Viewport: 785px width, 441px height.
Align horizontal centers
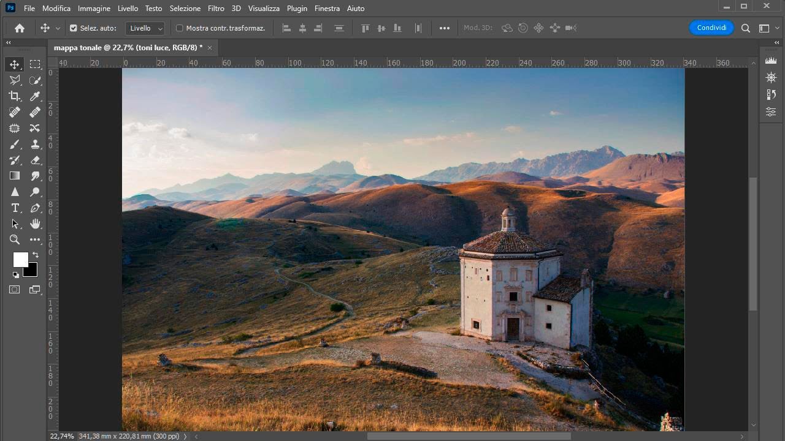[302, 28]
